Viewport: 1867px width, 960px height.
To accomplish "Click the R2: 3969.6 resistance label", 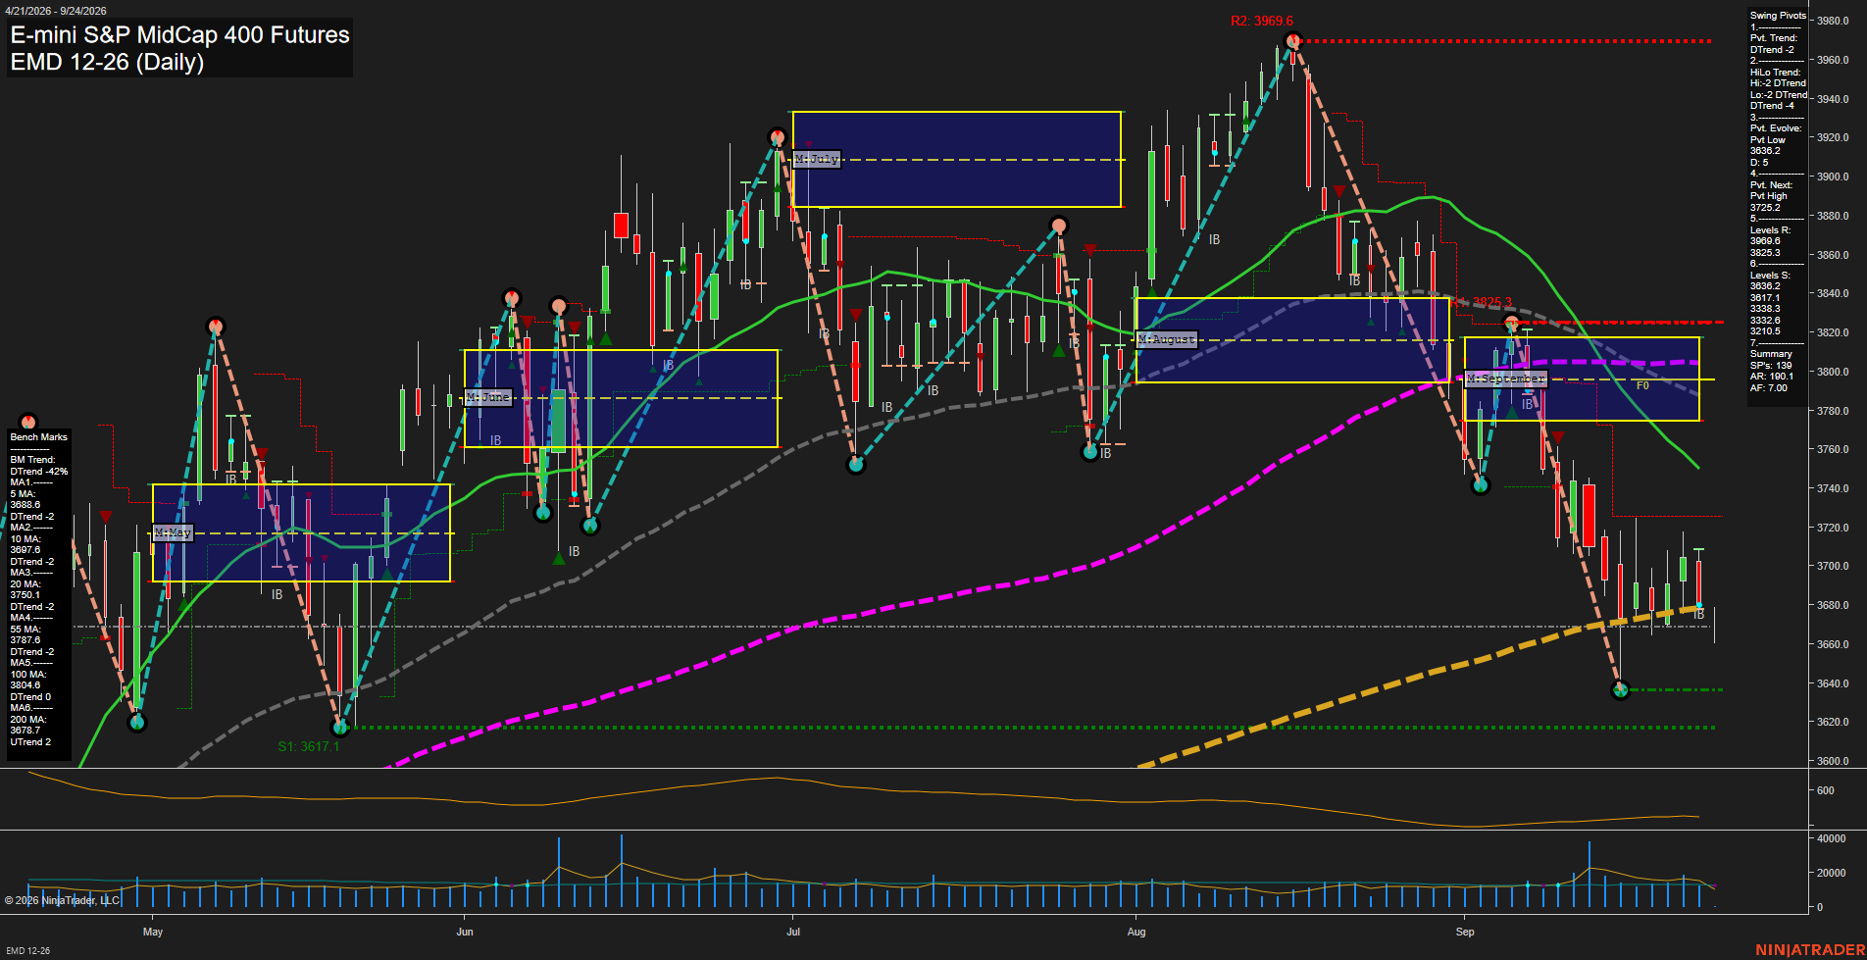I will 1262,21.
